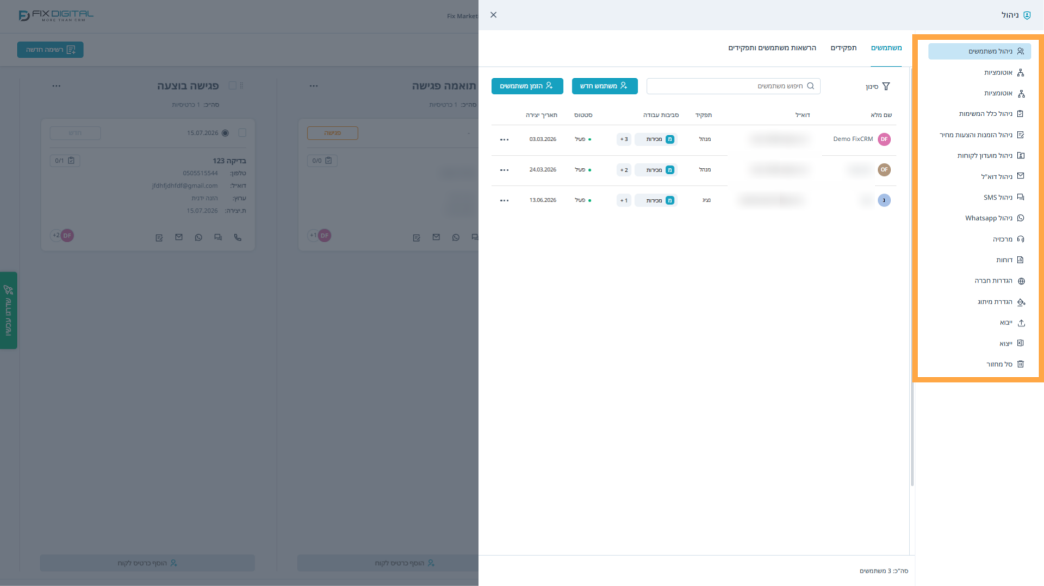
Task: Select the radio button beside 15.07.2026 on background card
Action: click(225, 133)
